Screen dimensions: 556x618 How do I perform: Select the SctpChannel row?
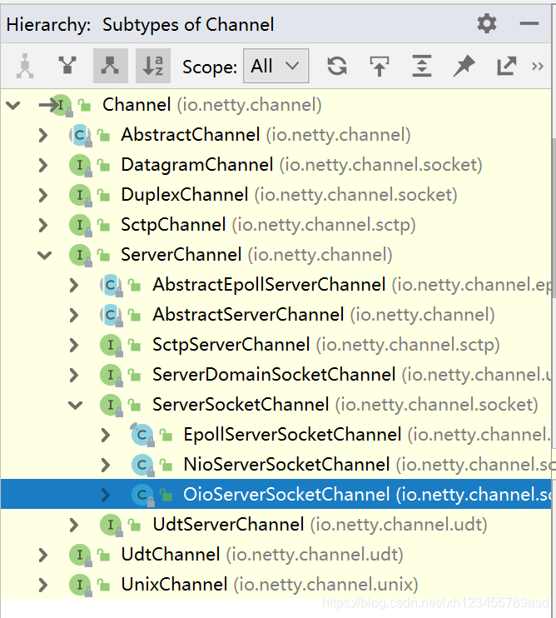[276, 225]
